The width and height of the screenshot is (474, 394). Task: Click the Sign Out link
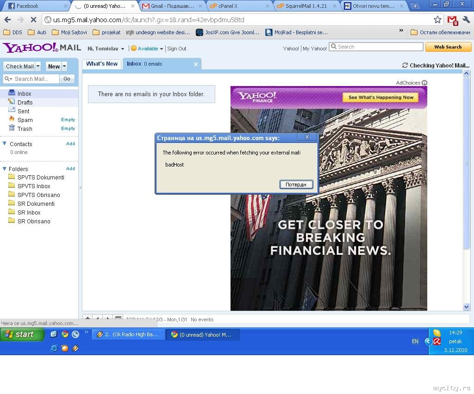point(176,49)
